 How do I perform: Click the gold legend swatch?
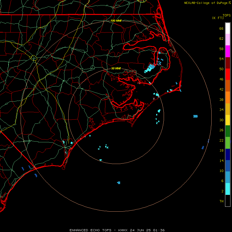click(x=228, y=109)
